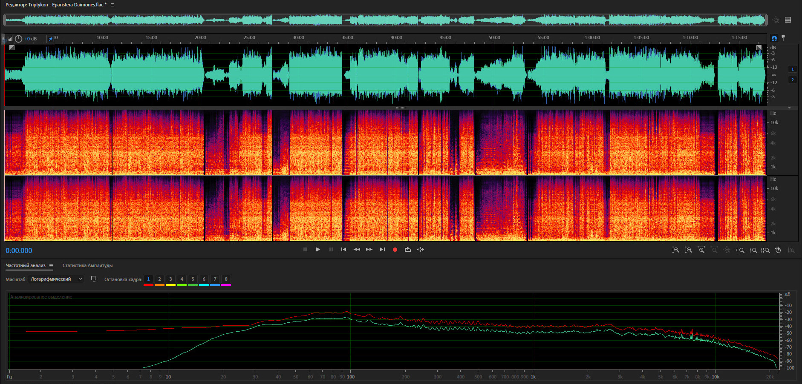The width and height of the screenshot is (802, 384).
Task: Start playback with the Play button
Action: (318, 250)
